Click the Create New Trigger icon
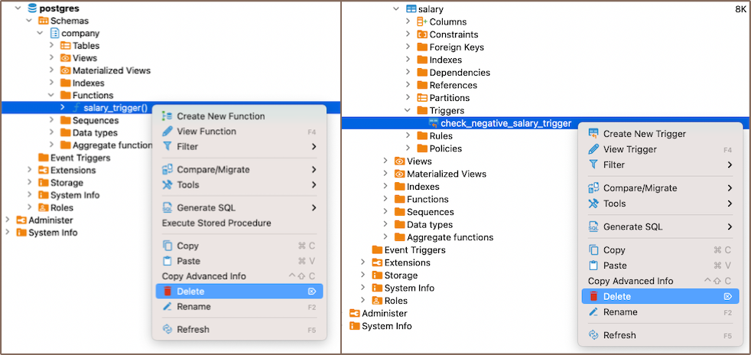 click(x=593, y=134)
